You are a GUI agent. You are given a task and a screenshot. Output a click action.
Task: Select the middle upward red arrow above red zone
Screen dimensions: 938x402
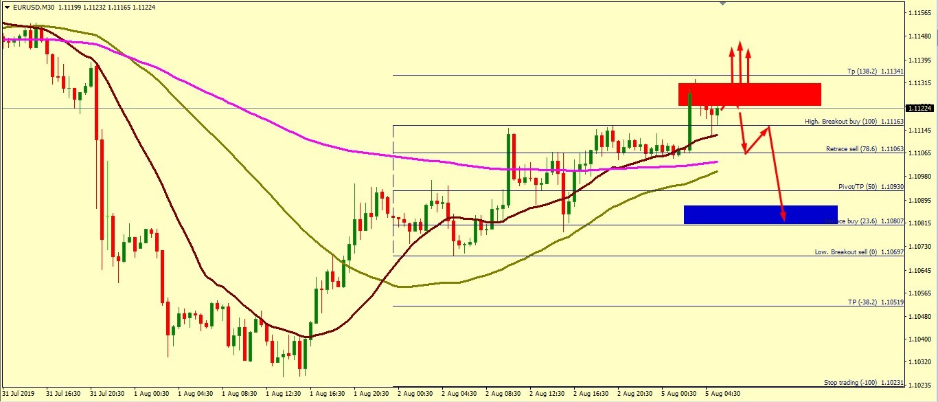point(740,62)
